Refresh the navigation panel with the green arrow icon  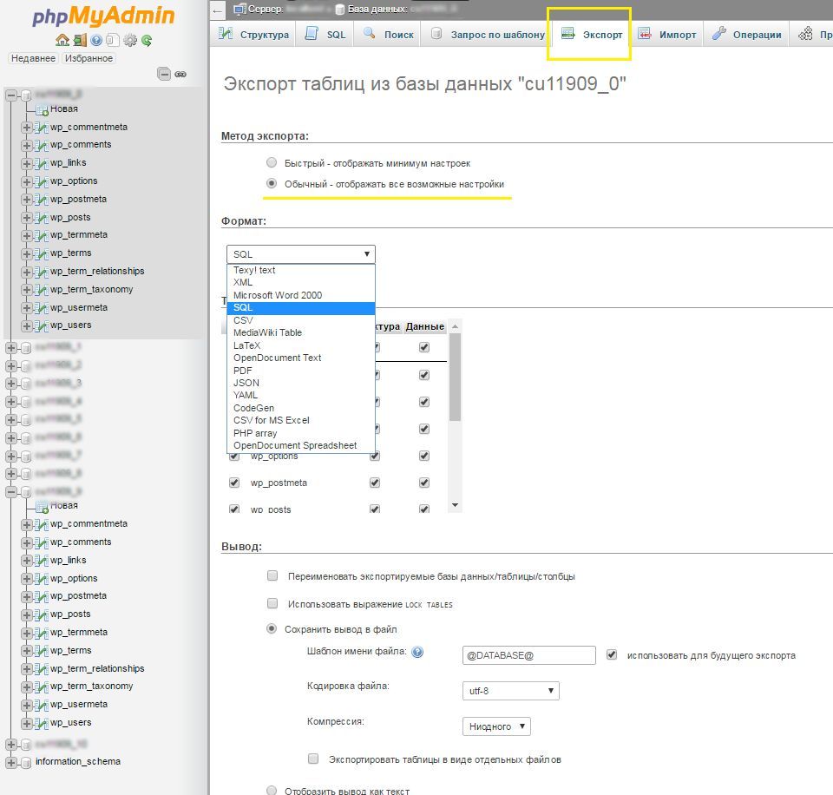(148, 41)
